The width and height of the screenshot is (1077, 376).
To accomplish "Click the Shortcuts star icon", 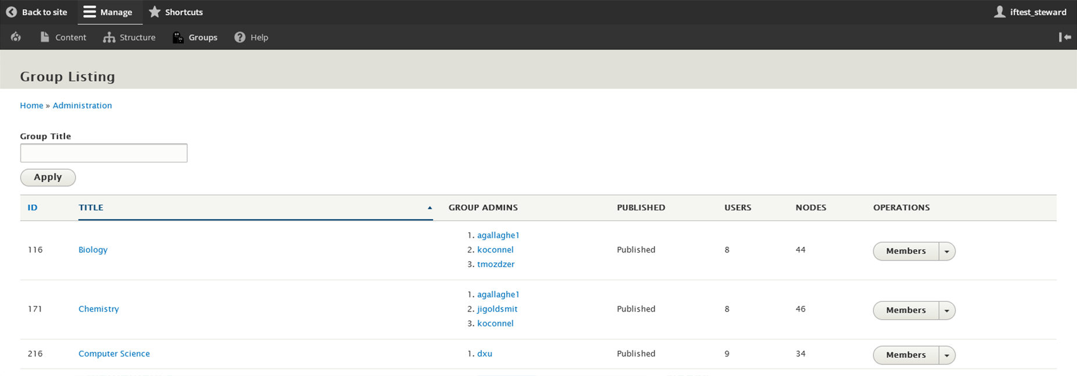I will click(155, 12).
